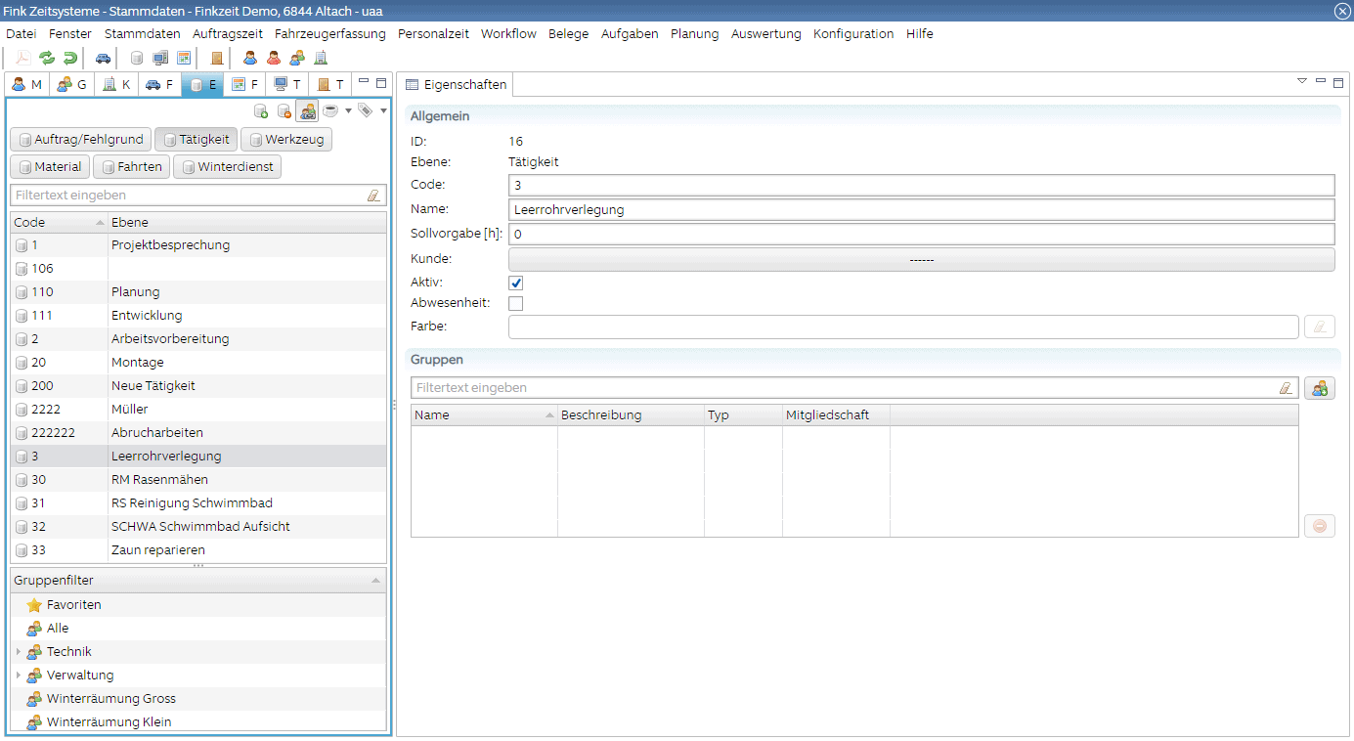Maximize the Eigenschaften panel

click(x=1338, y=82)
